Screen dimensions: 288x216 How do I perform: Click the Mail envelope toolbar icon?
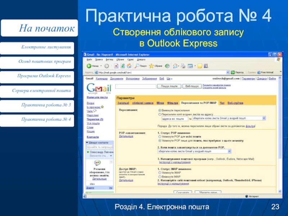click(175, 66)
